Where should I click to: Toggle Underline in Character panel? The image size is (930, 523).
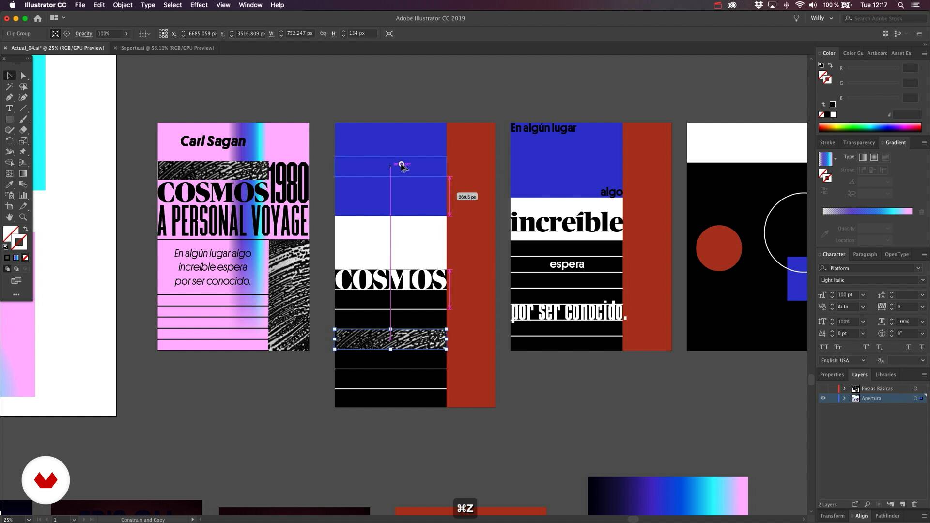[x=908, y=347]
